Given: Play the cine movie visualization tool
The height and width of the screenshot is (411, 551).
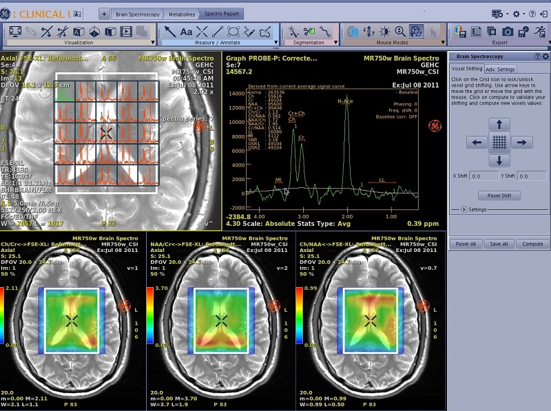Looking at the screenshot, I should tap(126, 32).
